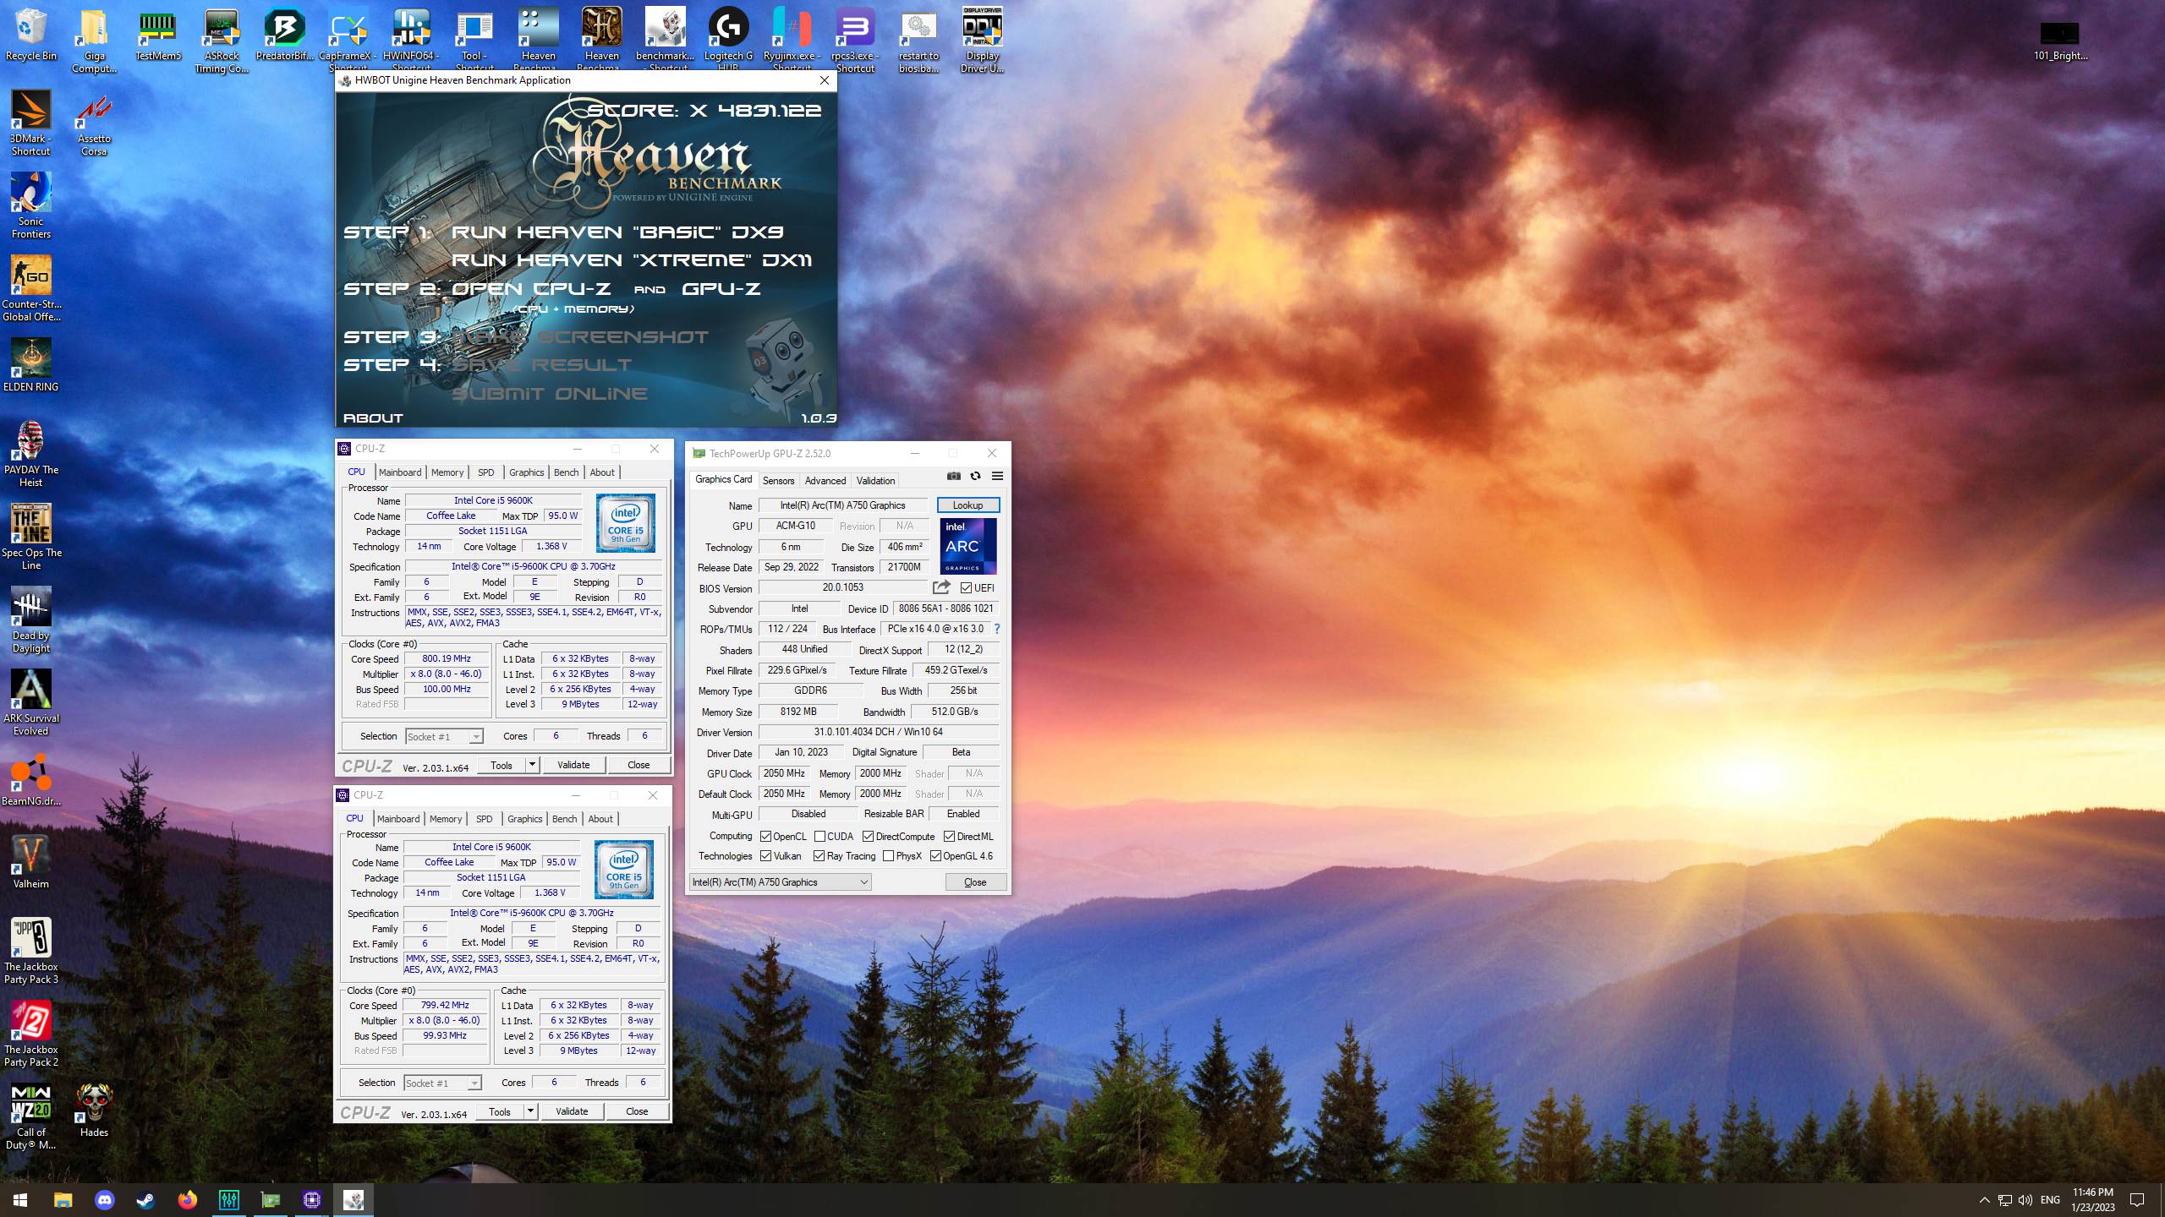Screen dimensions: 2165x1217
Task: Open Logitech G HUB desktop icon
Action: point(728,41)
